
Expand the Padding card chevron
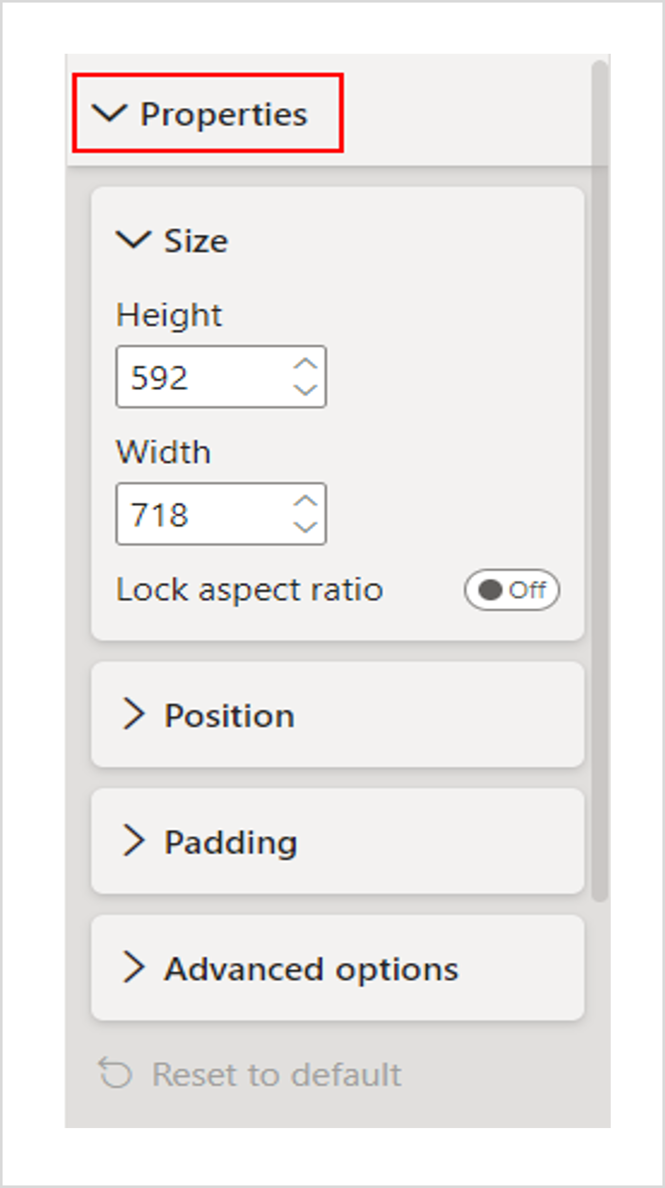133,841
